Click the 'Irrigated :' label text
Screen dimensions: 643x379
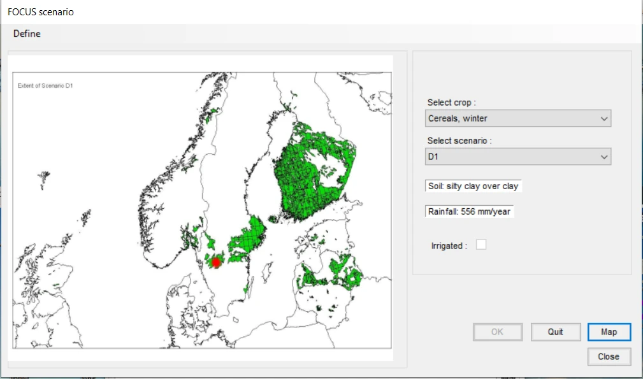click(x=449, y=246)
